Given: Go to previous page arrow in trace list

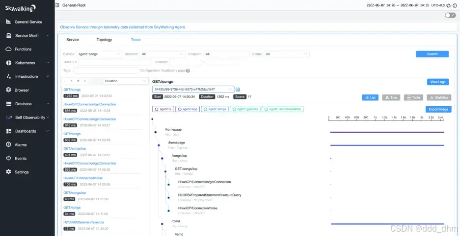Looking at the screenshot, I should click(65, 81).
